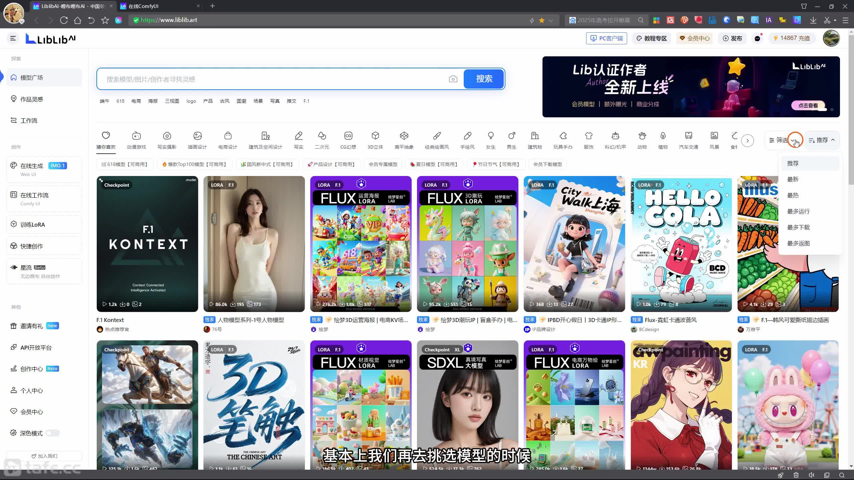Expand the address bar dropdown arrow
This screenshot has width=854, height=480.
point(551,20)
